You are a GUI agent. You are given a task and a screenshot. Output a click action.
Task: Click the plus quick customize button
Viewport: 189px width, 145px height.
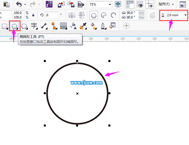[126, 26]
